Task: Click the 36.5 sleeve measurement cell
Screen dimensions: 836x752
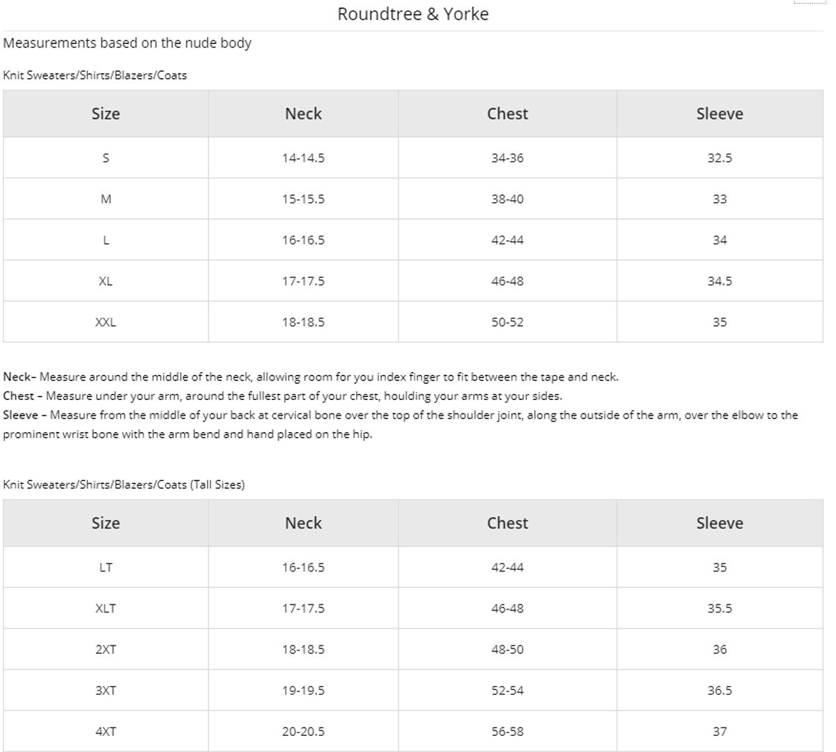Action: pos(720,691)
